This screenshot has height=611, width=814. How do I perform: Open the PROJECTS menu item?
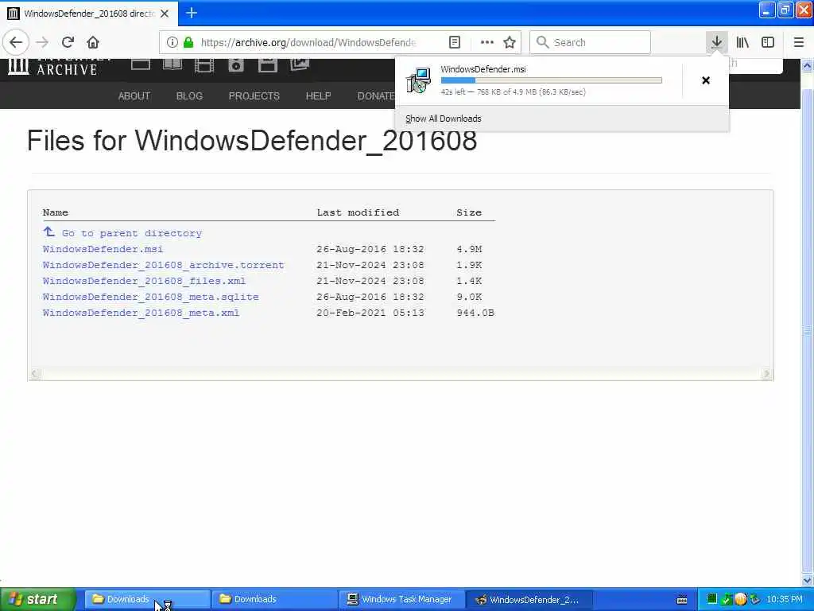coord(254,96)
